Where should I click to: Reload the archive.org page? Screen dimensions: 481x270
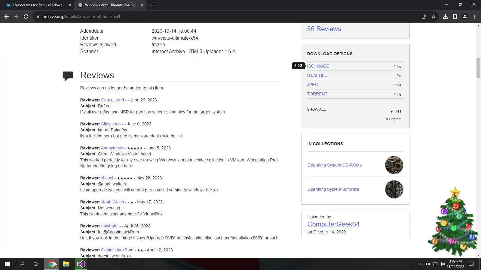pos(26,16)
